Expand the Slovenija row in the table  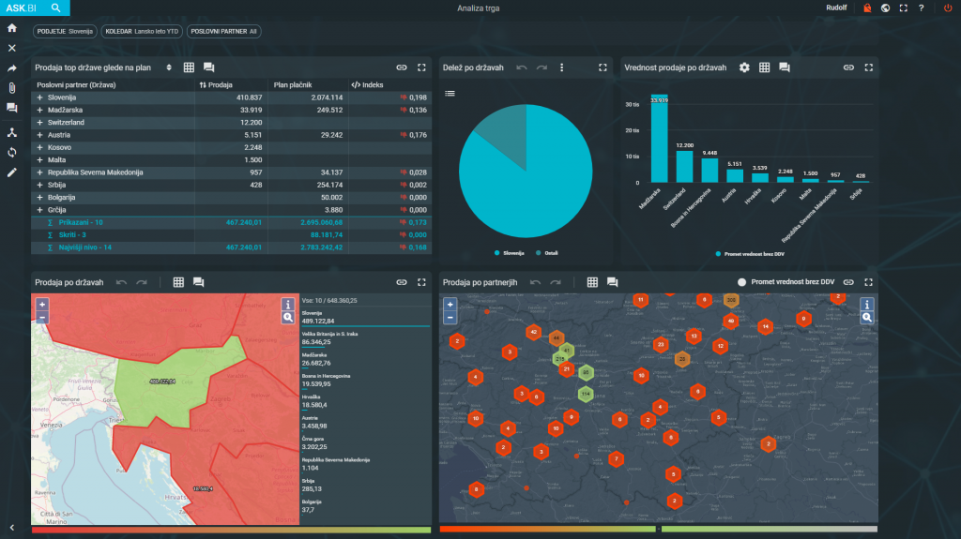pyautogui.click(x=39, y=97)
